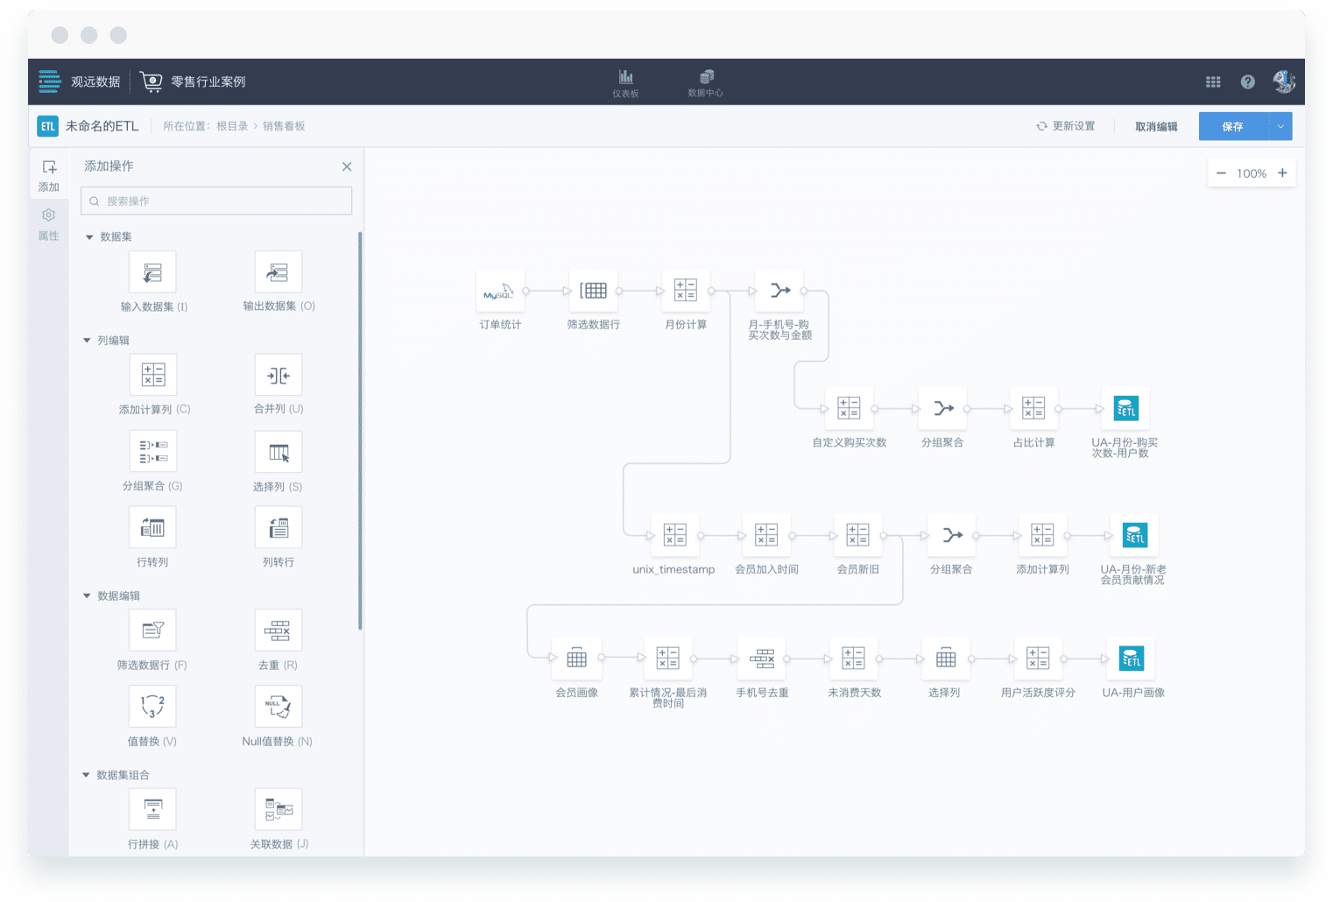
Task: Select the 输出数据集 operation icon
Action: 279,272
